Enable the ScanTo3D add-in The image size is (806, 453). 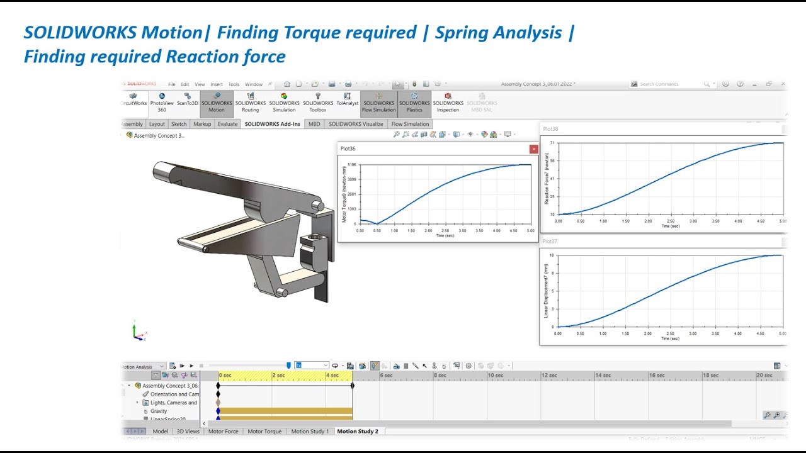188,99
